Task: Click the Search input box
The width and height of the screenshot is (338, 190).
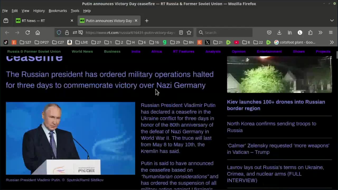Action: click(224, 32)
